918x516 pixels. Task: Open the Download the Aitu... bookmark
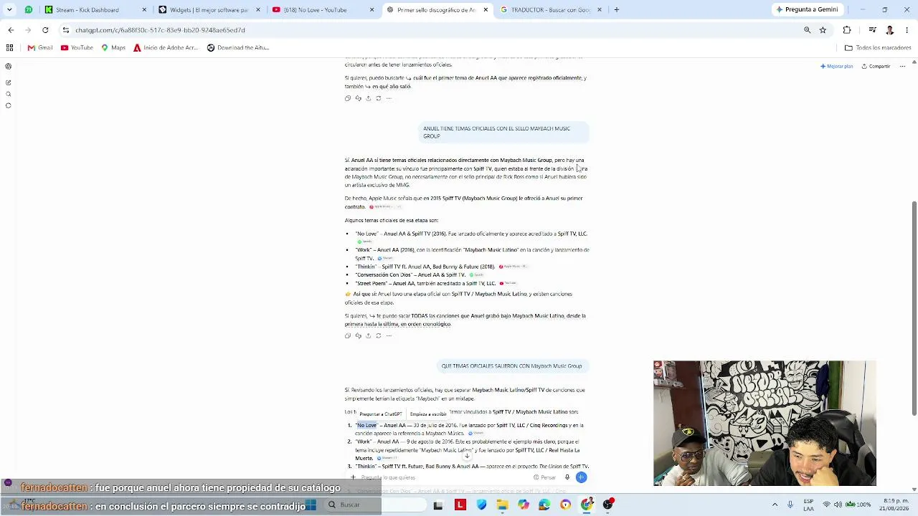[238, 48]
